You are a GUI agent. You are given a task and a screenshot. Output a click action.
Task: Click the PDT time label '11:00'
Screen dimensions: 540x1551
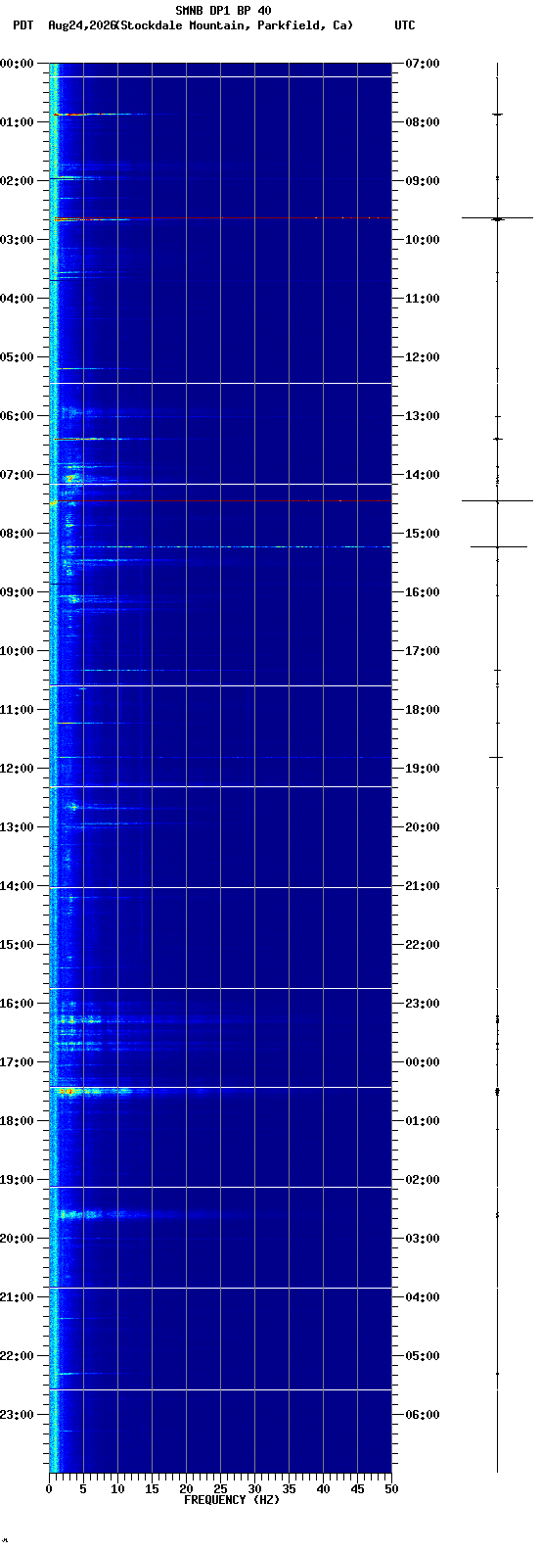17,710
